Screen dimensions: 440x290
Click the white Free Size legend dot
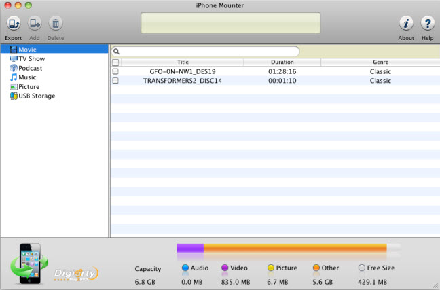362,268
